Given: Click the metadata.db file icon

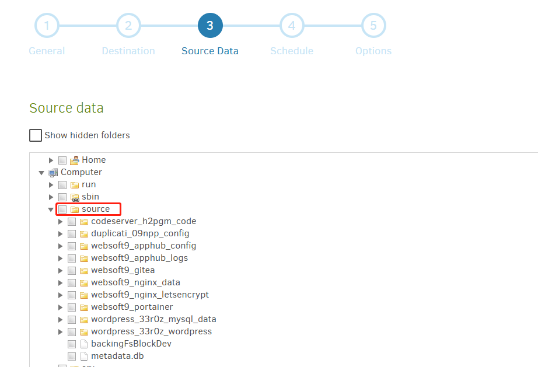Looking at the screenshot, I should [84, 356].
